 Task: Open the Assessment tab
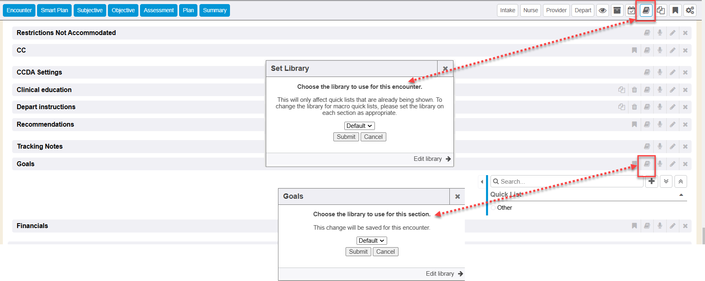tap(159, 11)
